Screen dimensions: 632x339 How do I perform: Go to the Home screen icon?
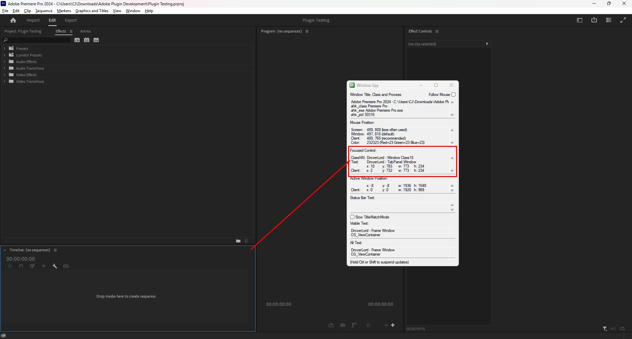coord(13,20)
